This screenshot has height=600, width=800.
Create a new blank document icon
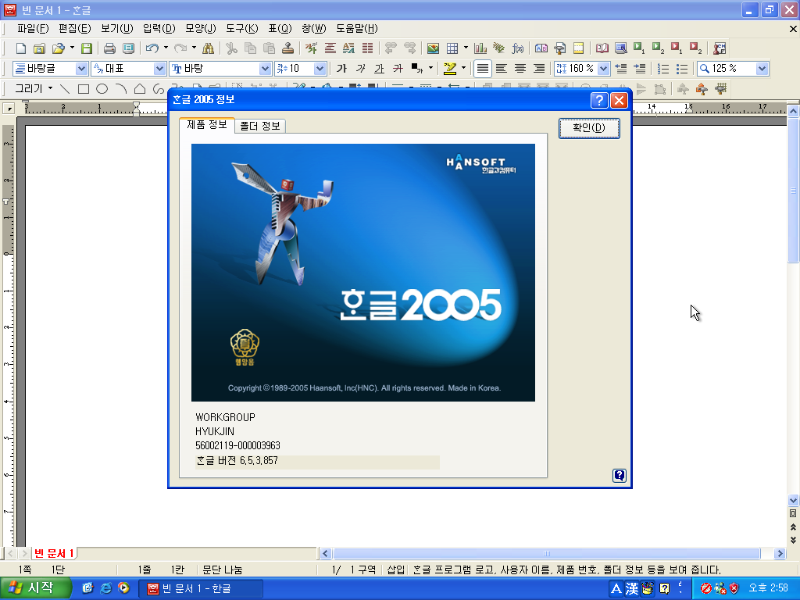(x=20, y=48)
